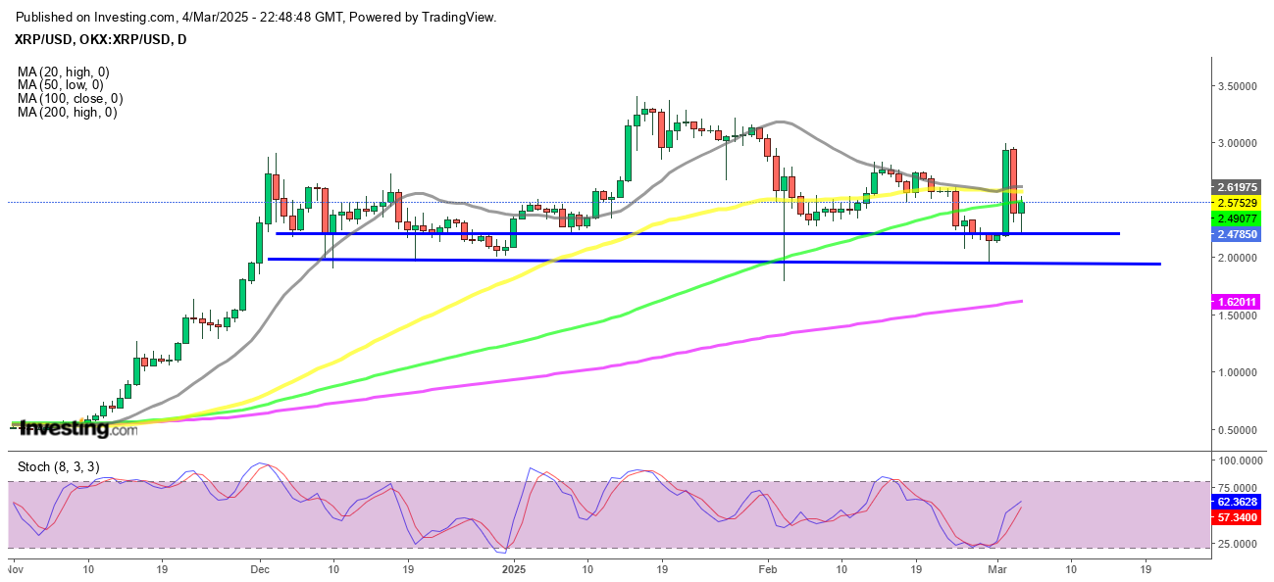This screenshot has width=1274, height=582.
Task: Click the 2025 label on time axis
Action: (x=514, y=567)
